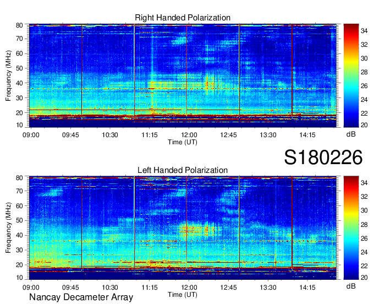Click the 20 dB value on the bottom color bar
The width and height of the screenshot is (374, 304).
click(364, 277)
